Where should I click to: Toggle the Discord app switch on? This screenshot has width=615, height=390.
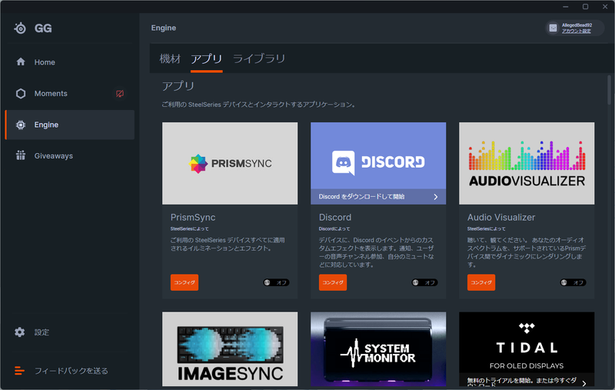coord(424,282)
